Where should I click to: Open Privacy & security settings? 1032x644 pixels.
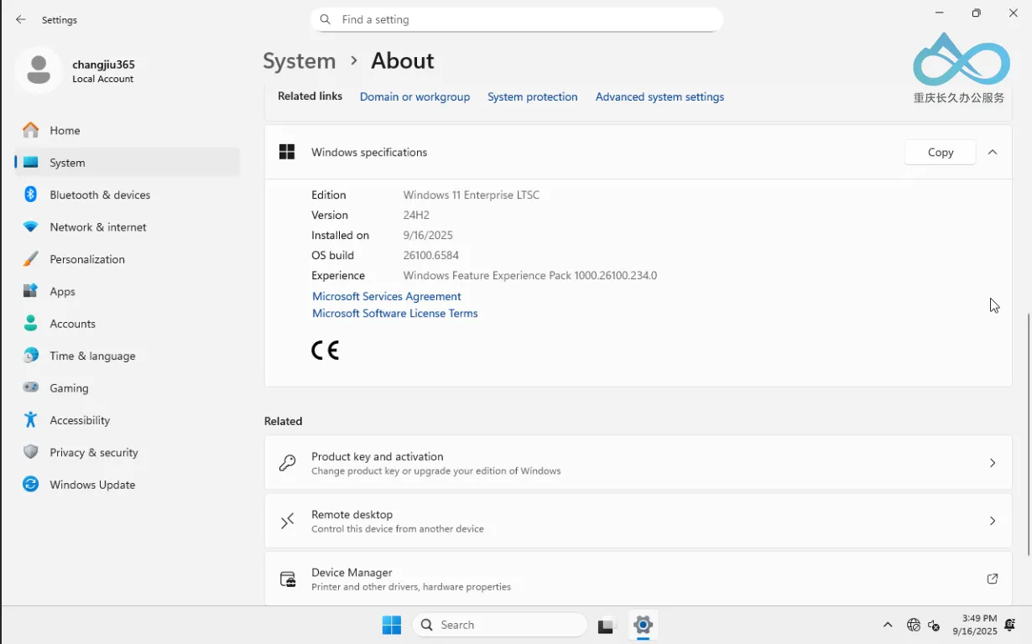[x=128, y=452]
